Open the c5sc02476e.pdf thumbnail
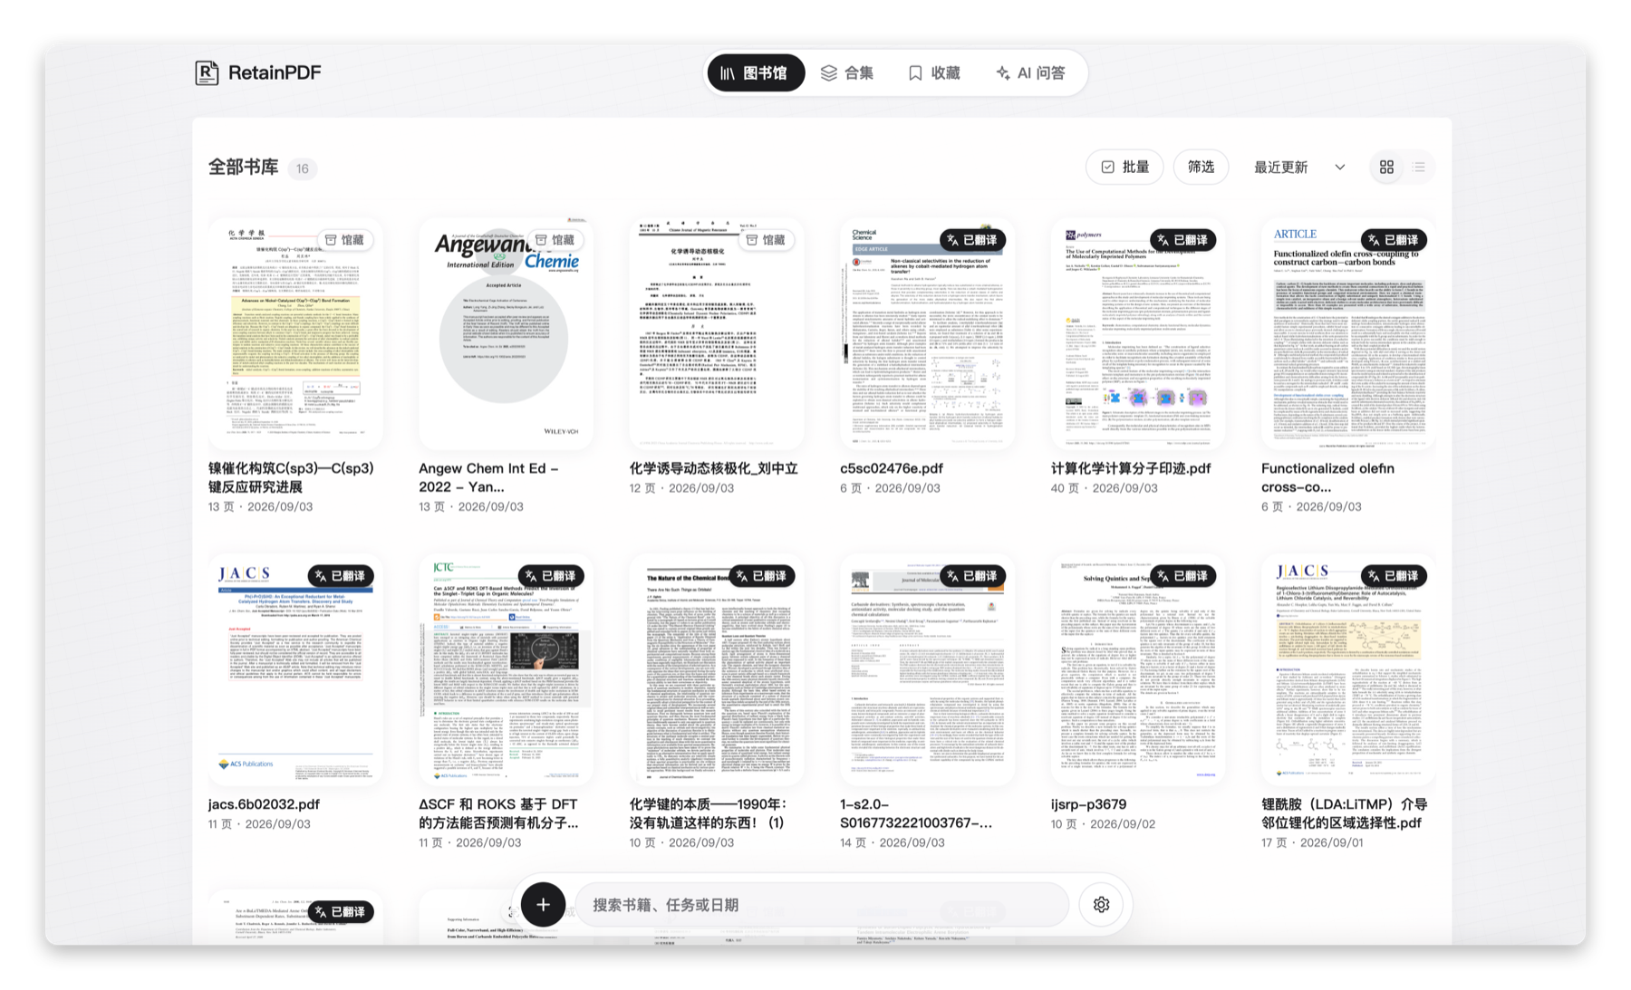The image size is (1631, 990). tap(927, 334)
